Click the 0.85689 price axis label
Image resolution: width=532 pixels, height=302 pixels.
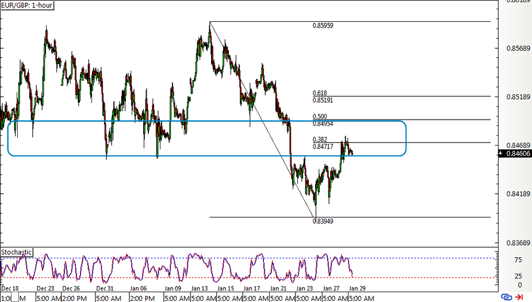[518, 48]
